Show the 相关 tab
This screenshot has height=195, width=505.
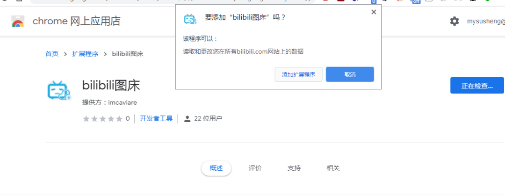[333, 168]
